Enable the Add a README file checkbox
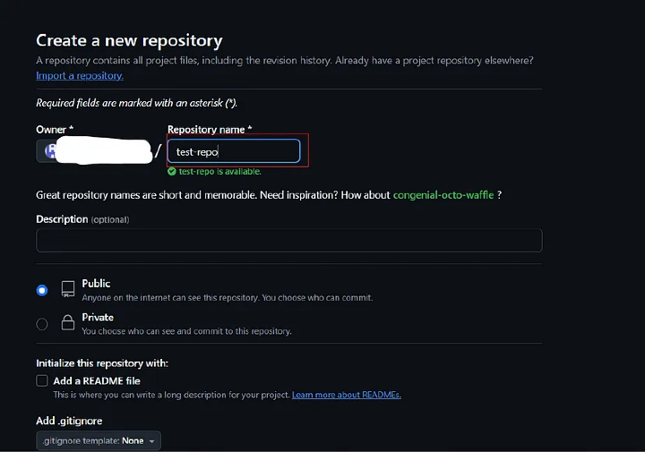645x452 pixels. click(42, 380)
